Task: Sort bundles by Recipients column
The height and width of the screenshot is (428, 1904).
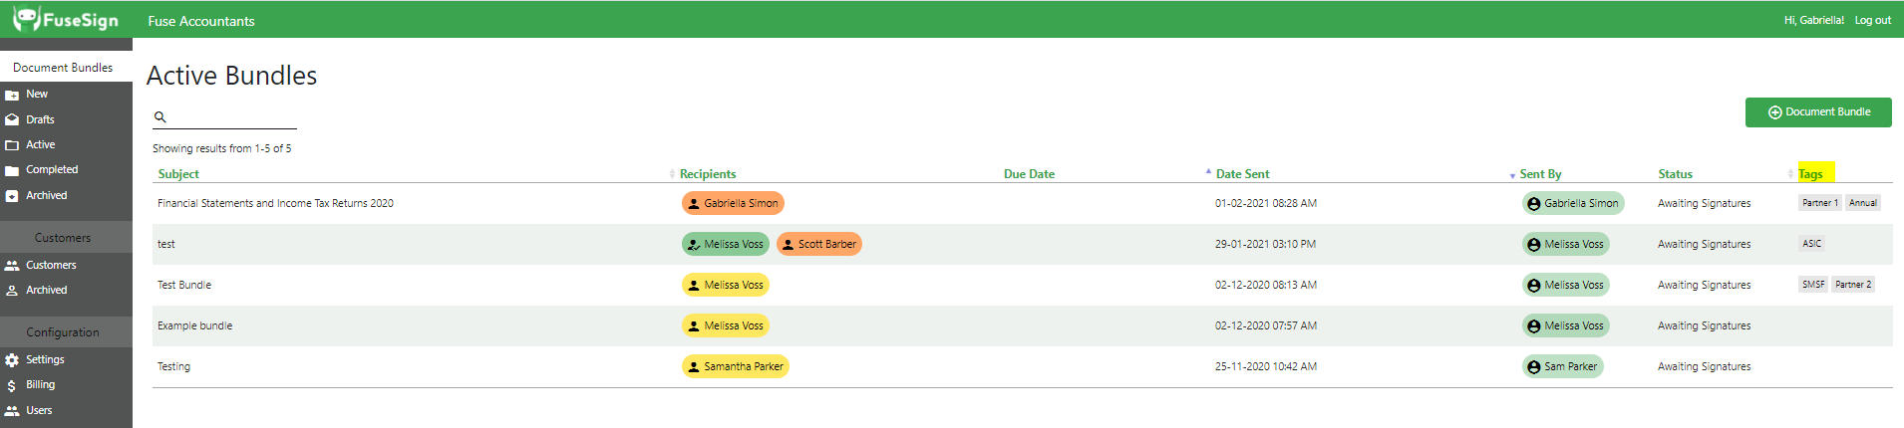Action: click(x=708, y=174)
